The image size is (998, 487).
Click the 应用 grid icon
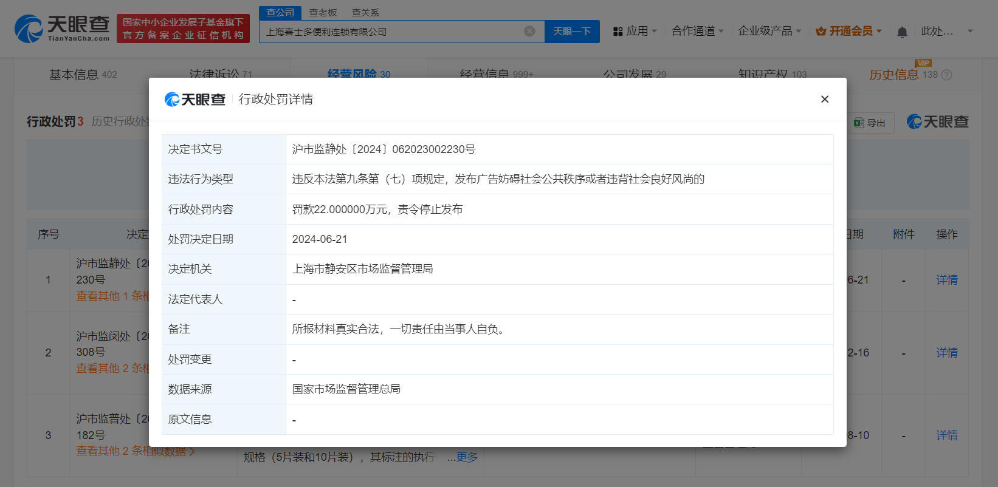pyautogui.click(x=618, y=31)
